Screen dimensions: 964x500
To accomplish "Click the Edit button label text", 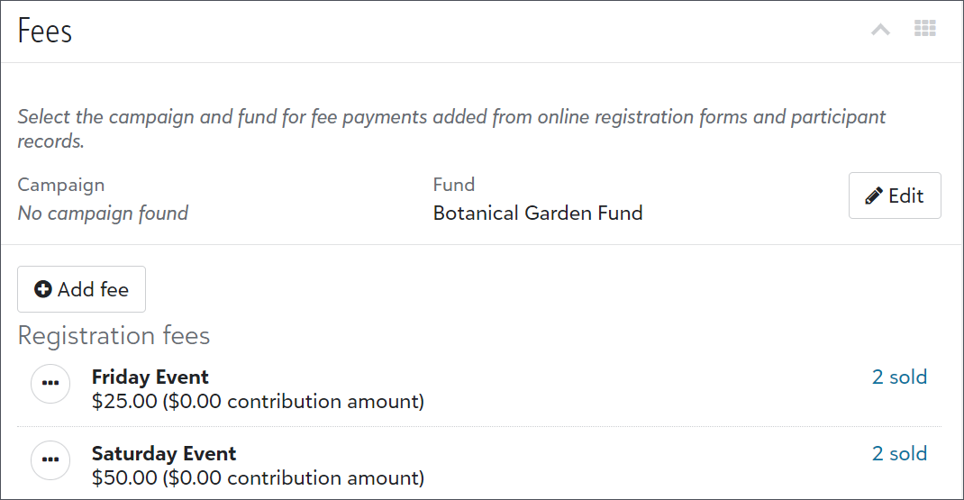I will click(906, 195).
